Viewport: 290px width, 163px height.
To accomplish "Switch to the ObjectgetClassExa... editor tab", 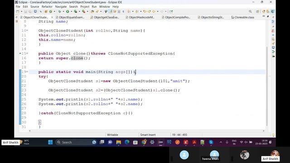I will click(105, 17).
